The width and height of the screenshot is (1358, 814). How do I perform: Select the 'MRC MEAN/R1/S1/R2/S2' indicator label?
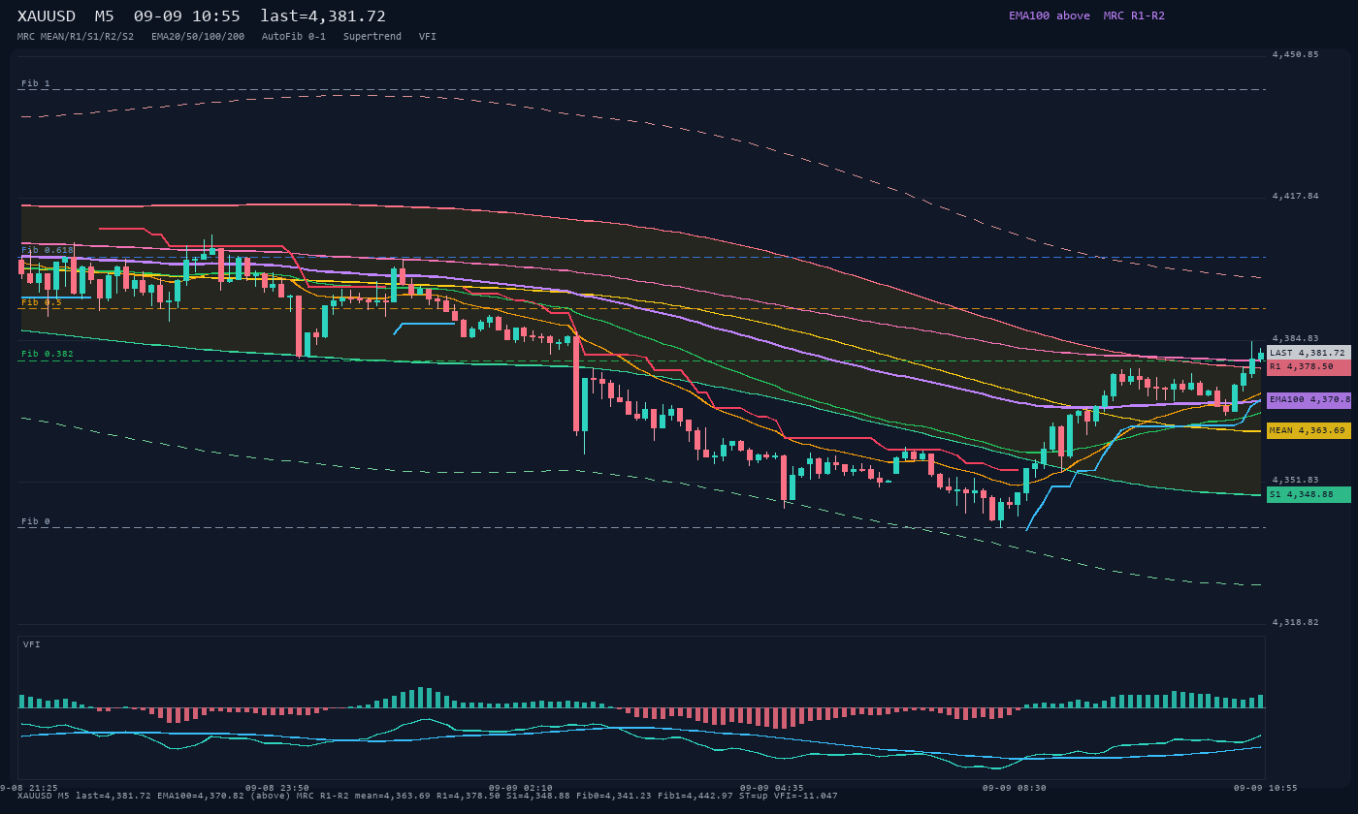click(76, 37)
